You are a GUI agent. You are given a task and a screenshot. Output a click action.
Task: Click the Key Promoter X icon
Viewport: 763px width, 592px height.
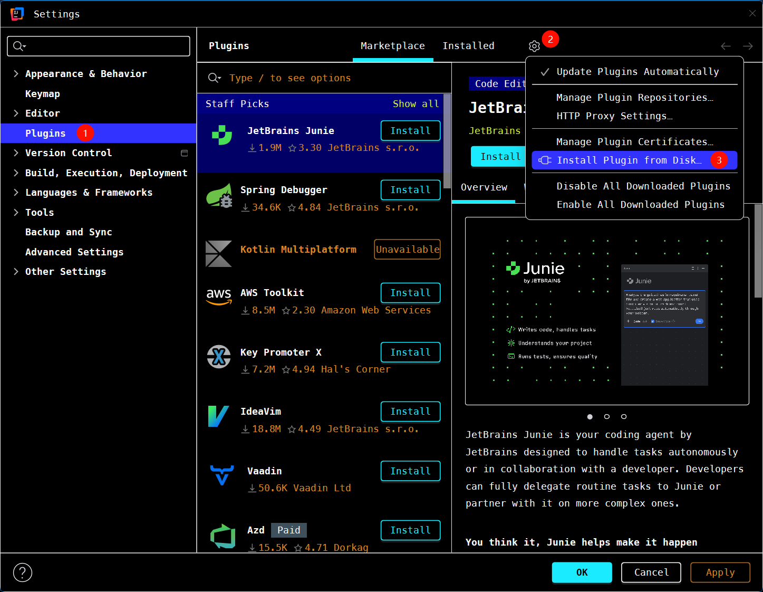pyautogui.click(x=219, y=357)
